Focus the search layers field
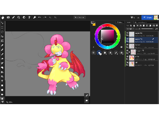Viewport: 159px width, 119px height. pyautogui.click(x=146, y=22)
